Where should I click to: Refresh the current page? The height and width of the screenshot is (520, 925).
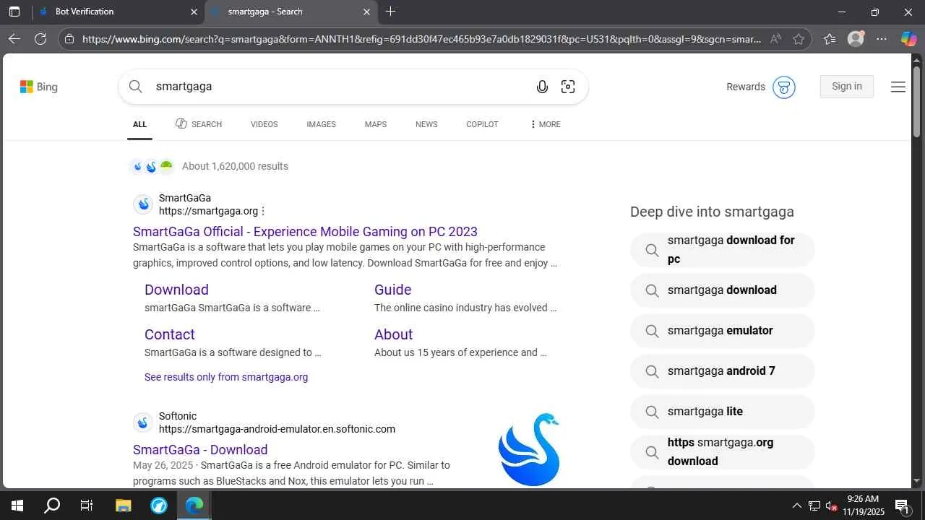(x=40, y=39)
